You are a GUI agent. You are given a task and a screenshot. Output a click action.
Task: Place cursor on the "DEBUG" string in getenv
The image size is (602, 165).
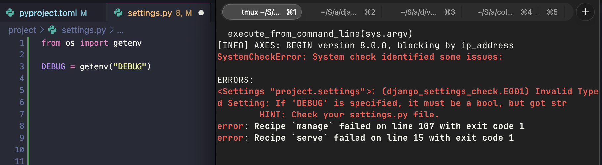(x=130, y=67)
